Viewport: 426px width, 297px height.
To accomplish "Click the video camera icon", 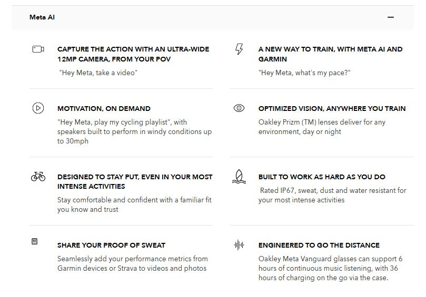I will [38, 49].
